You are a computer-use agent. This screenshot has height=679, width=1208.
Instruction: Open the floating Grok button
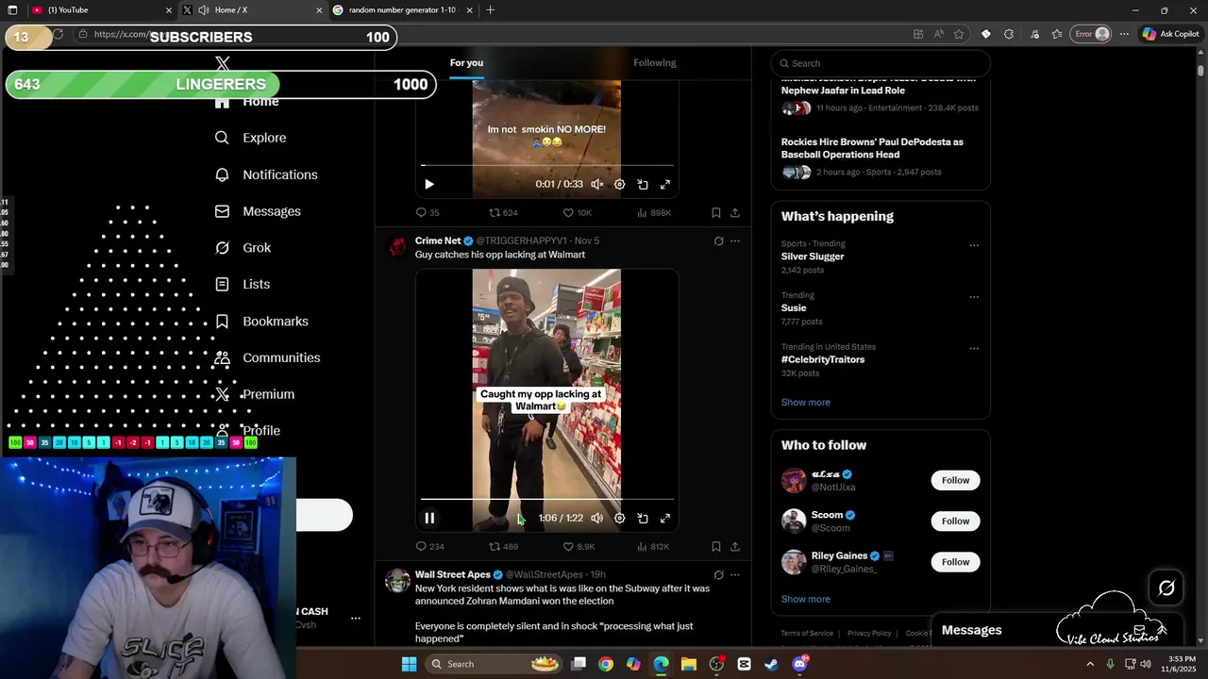pos(1166,588)
